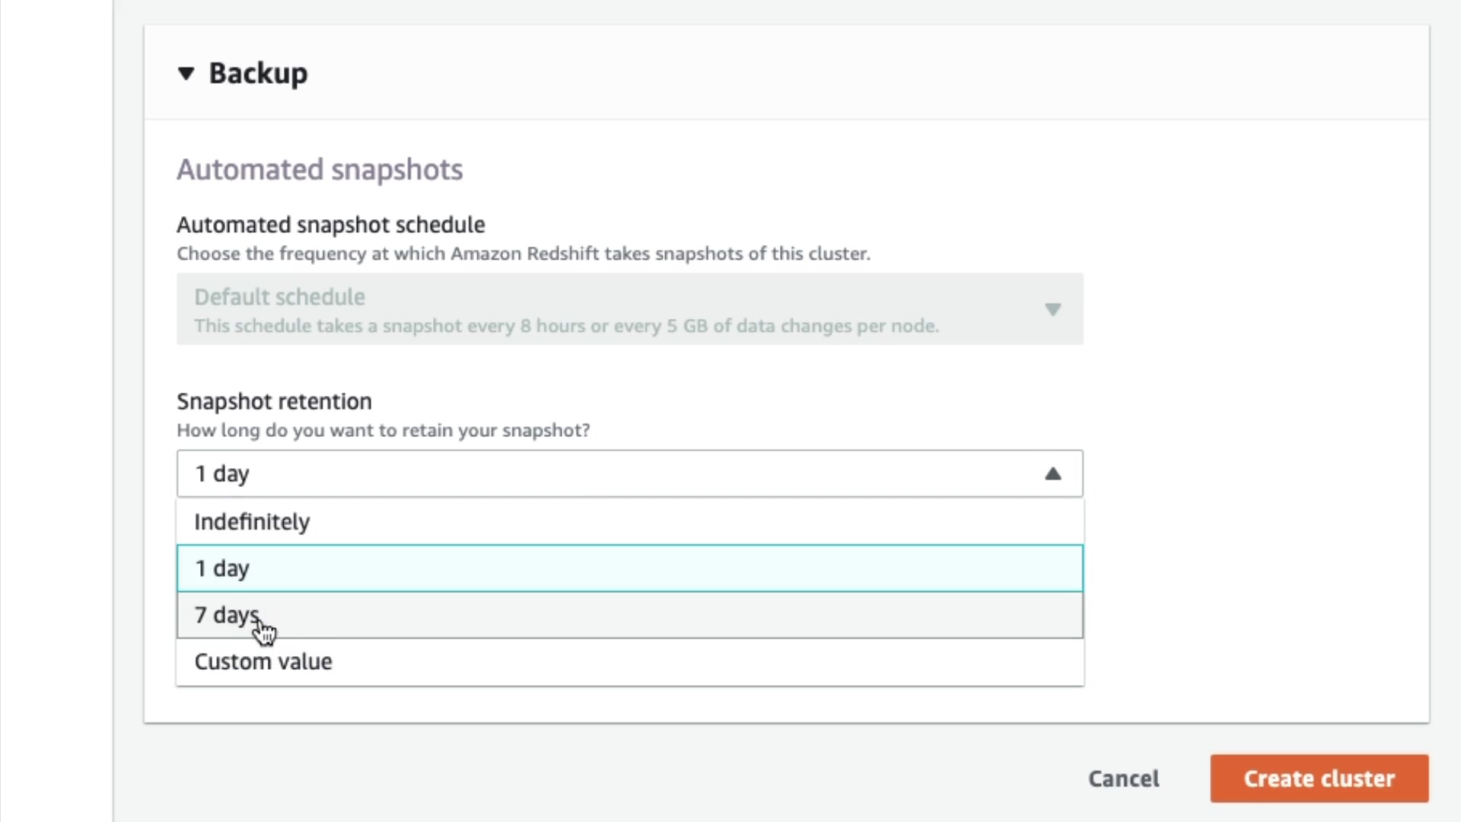The image size is (1461, 822).
Task: Click the orange Create cluster button
Action: 1319,779
